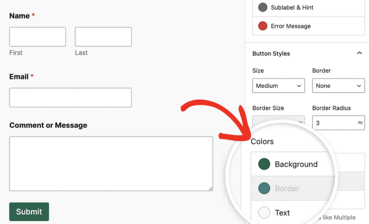Open the Size dropdown showing Medium
Screen dimensions: 369x224
(279, 86)
